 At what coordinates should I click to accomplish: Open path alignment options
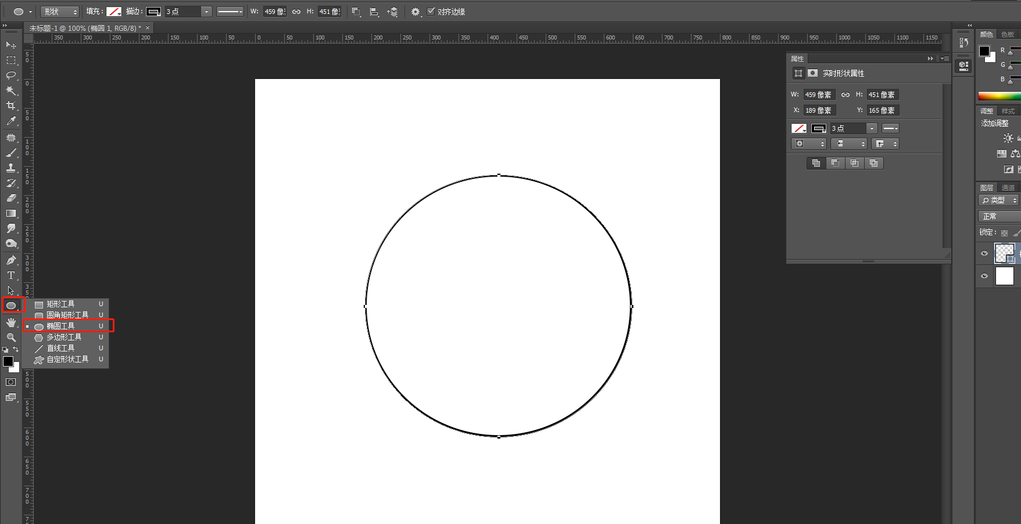[x=374, y=12]
